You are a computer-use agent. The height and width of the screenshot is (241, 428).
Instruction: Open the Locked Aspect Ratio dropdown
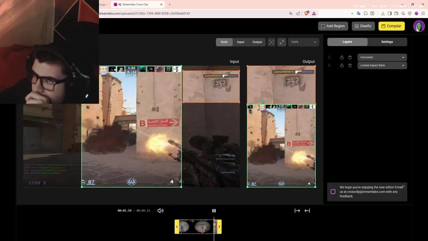(382, 65)
